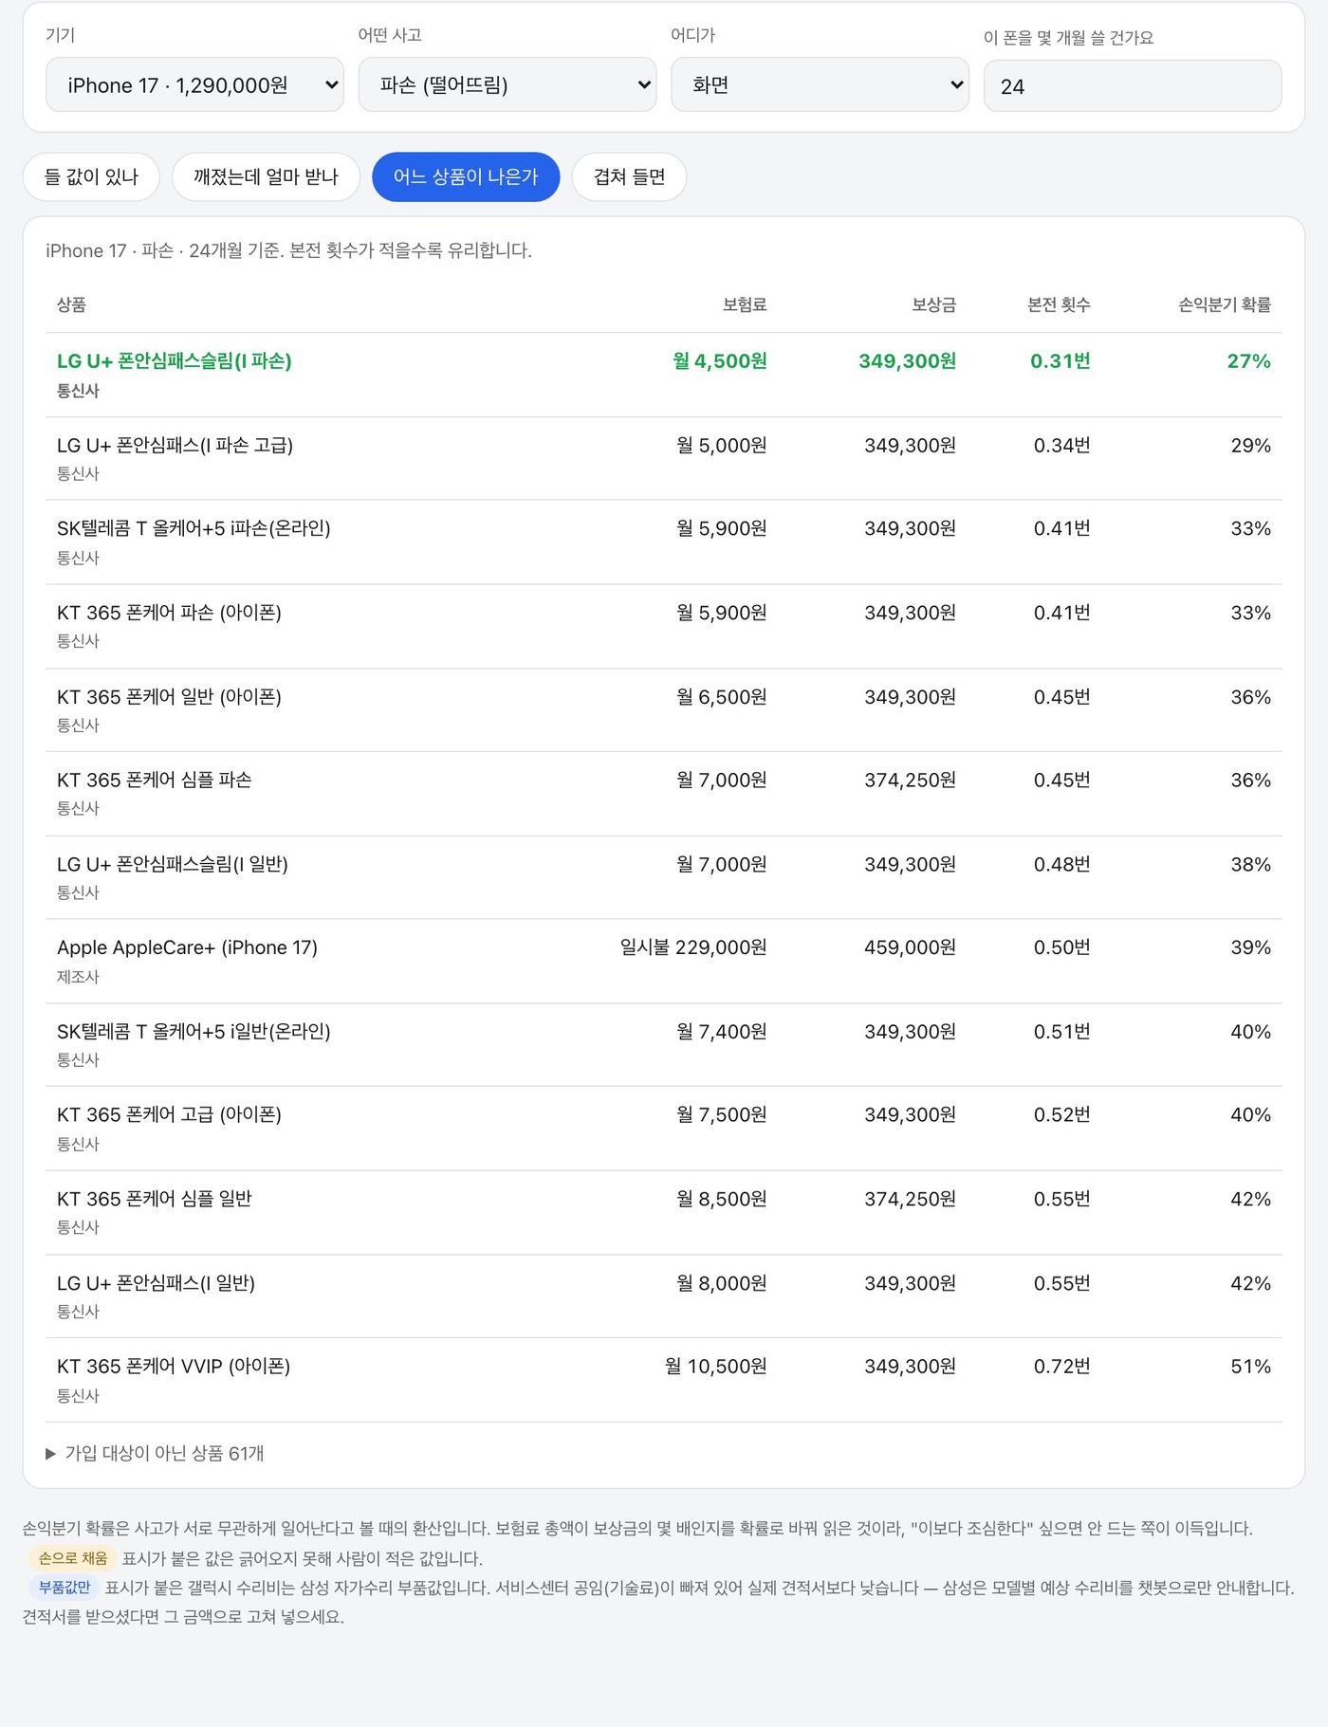Click the KT 365 폰케어 심플 파손 row

click(664, 794)
